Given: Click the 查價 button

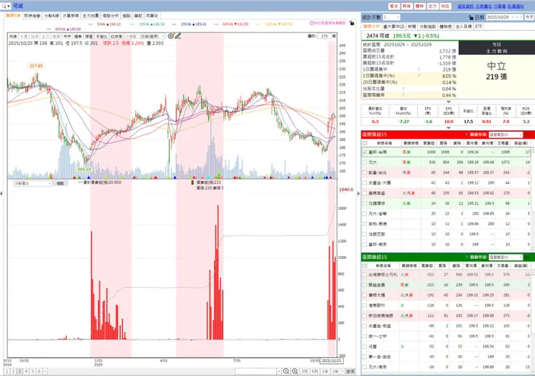Looking at the screenshot, I should [x=351, y=371].
